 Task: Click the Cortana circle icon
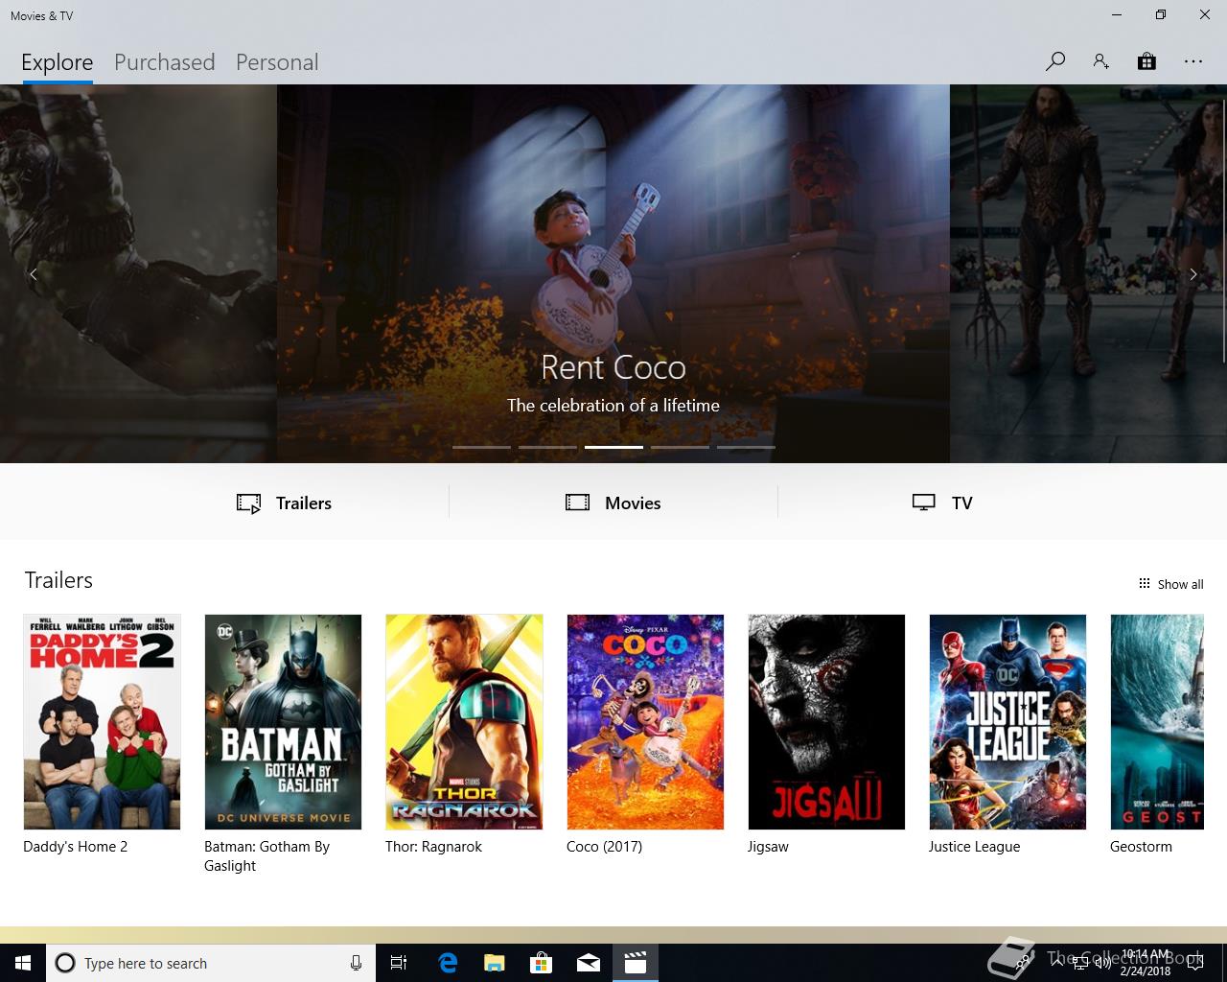point(65,963)
